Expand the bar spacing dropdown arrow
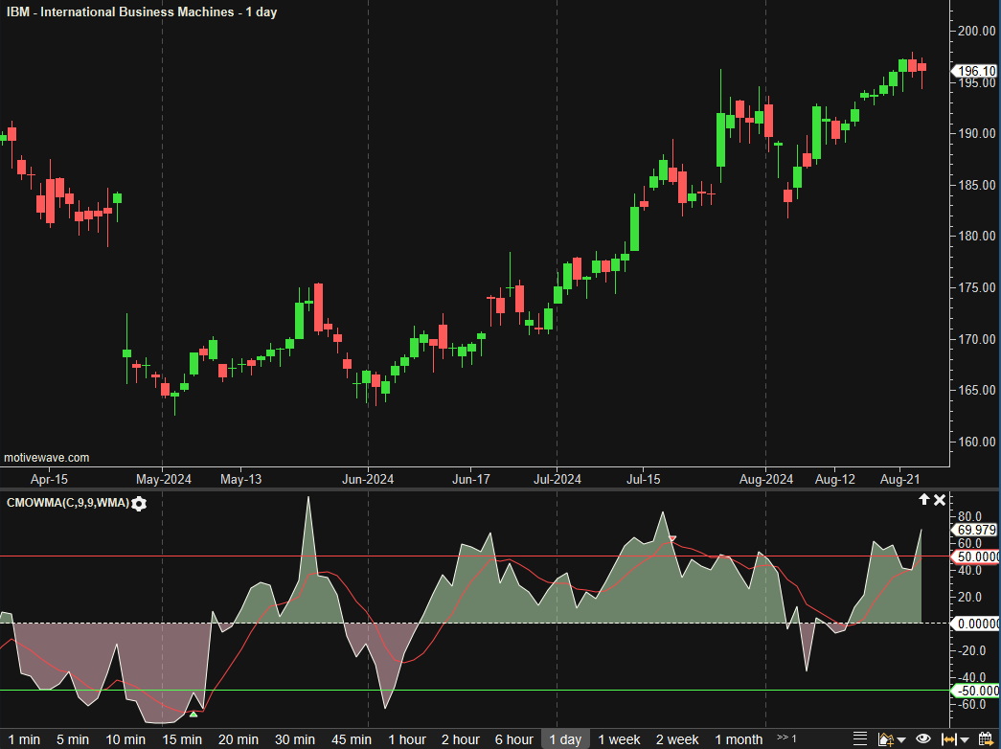Viewport: 1001px width, 749px height. click(x=963, y=739)
